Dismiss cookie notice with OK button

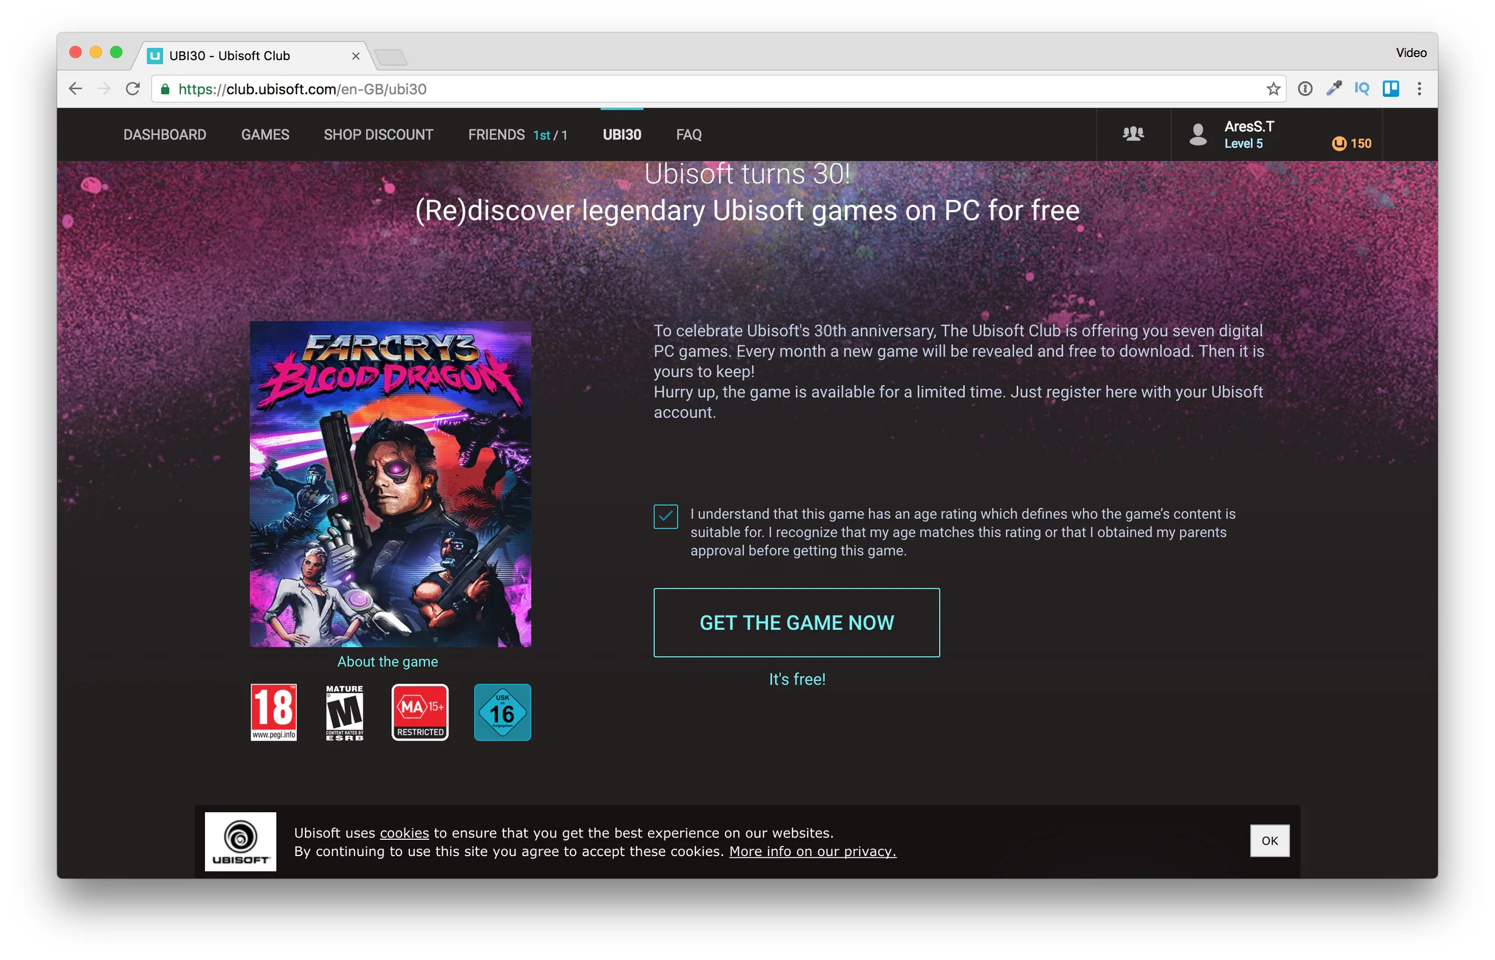pyautogui.click(x=1269, y=840)
